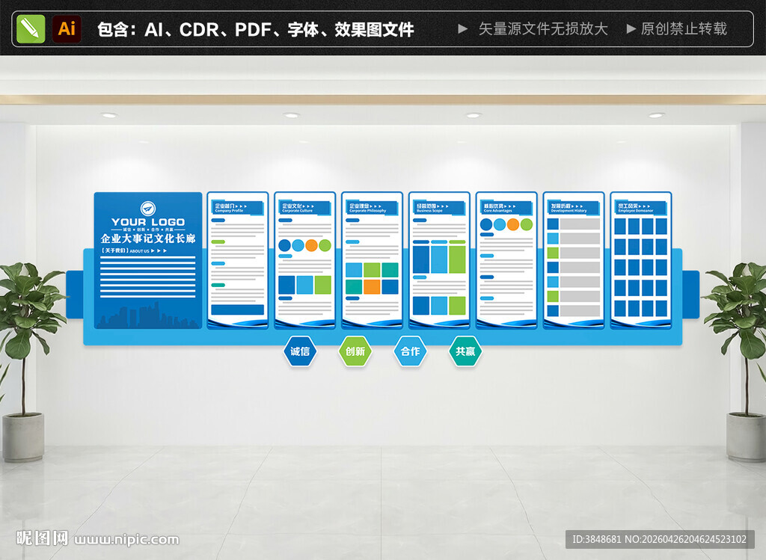Open the Corporate Philosophy panel header
The height and width of the screenshot is (560, 766).
[x=373, y=208]
